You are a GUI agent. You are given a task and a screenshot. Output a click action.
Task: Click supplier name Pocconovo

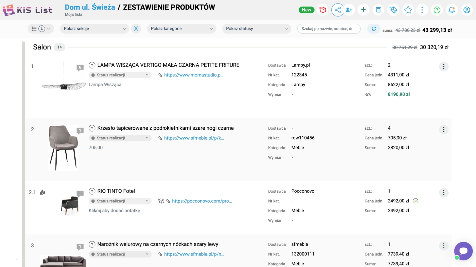coord(303,191)
